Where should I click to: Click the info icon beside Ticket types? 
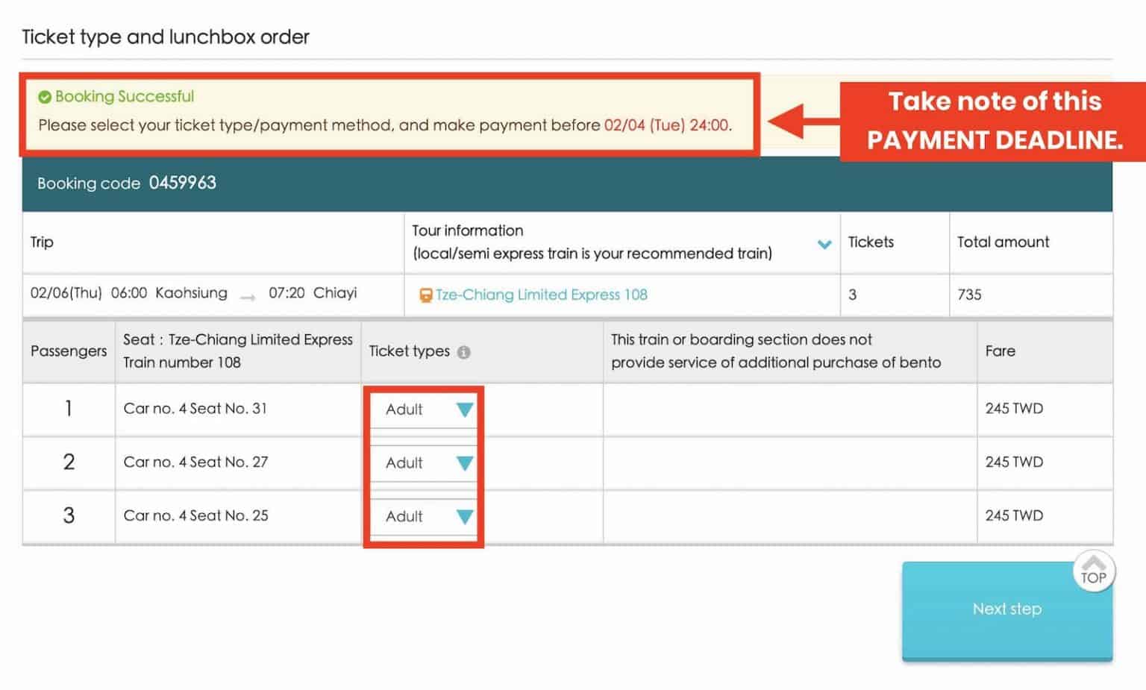point(464,352)
